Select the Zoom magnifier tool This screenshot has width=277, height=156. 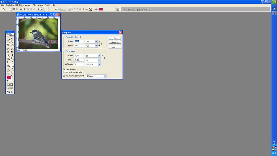tap(12, 72)
